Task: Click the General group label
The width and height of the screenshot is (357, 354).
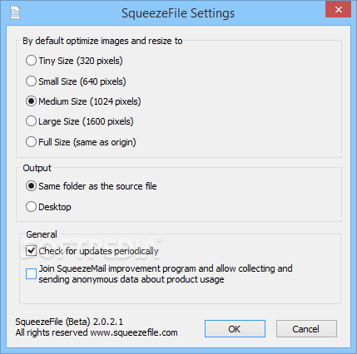Action: 42,234
